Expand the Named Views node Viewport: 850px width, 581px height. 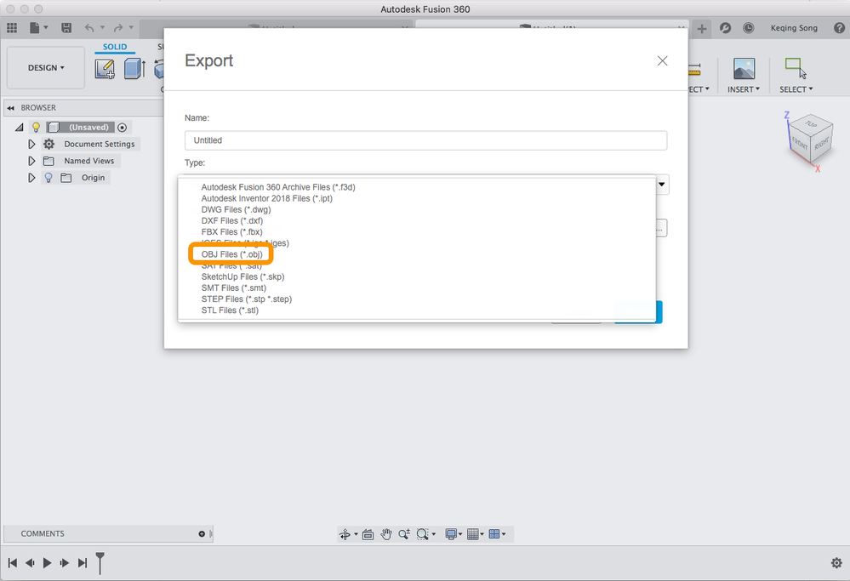coord(31,161)
